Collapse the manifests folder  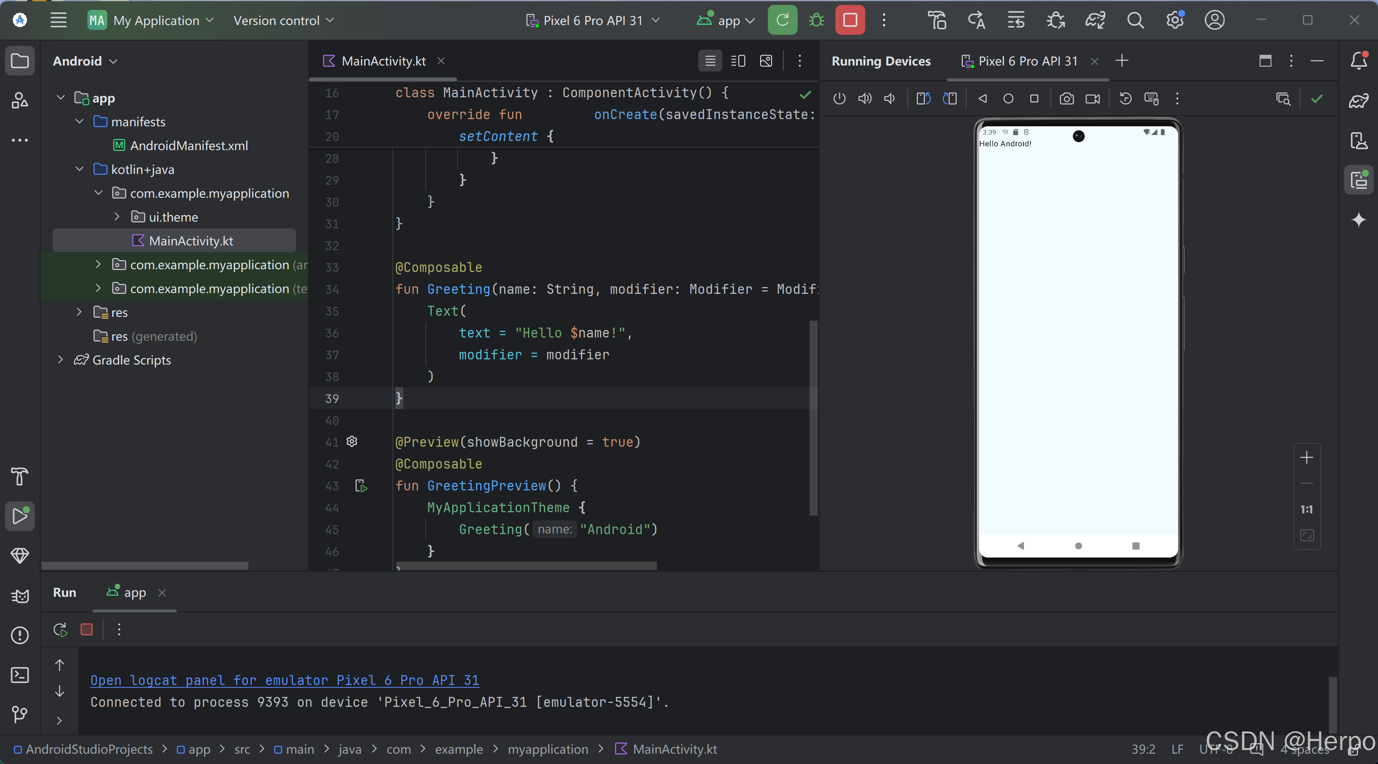coord(80,122)
